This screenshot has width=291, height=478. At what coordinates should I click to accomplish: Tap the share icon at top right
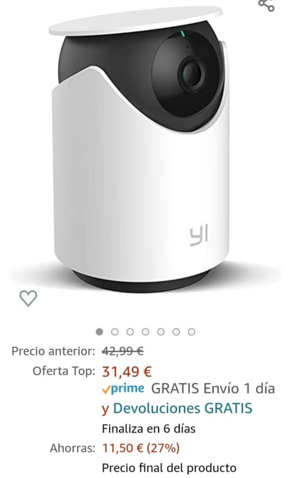pyautogui.click(x=266, y=5)
